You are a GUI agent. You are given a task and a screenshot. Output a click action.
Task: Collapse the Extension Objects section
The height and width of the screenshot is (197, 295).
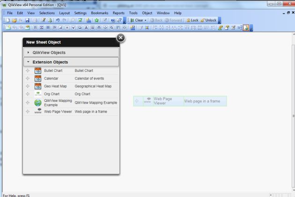pyautogui.click(x=71, y=62)
